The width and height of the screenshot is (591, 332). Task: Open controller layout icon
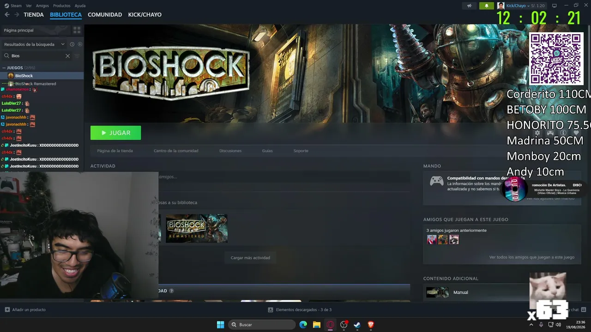tap(550, 133)
